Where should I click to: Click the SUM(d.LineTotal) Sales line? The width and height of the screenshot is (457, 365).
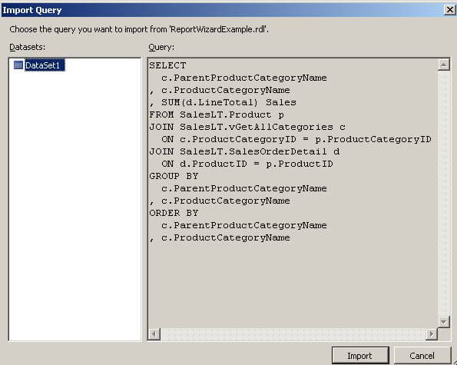coord(223,102)
